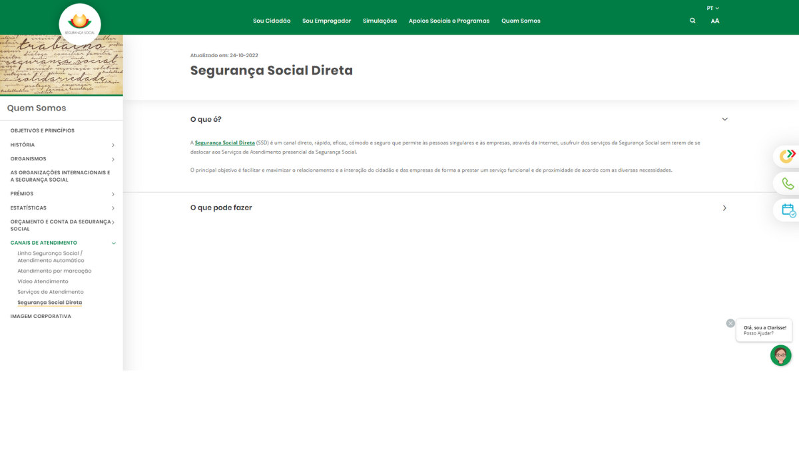Expand the Estatísticas sidebar submenu
This screenshot has width=799, height=449.
(113, 208)
